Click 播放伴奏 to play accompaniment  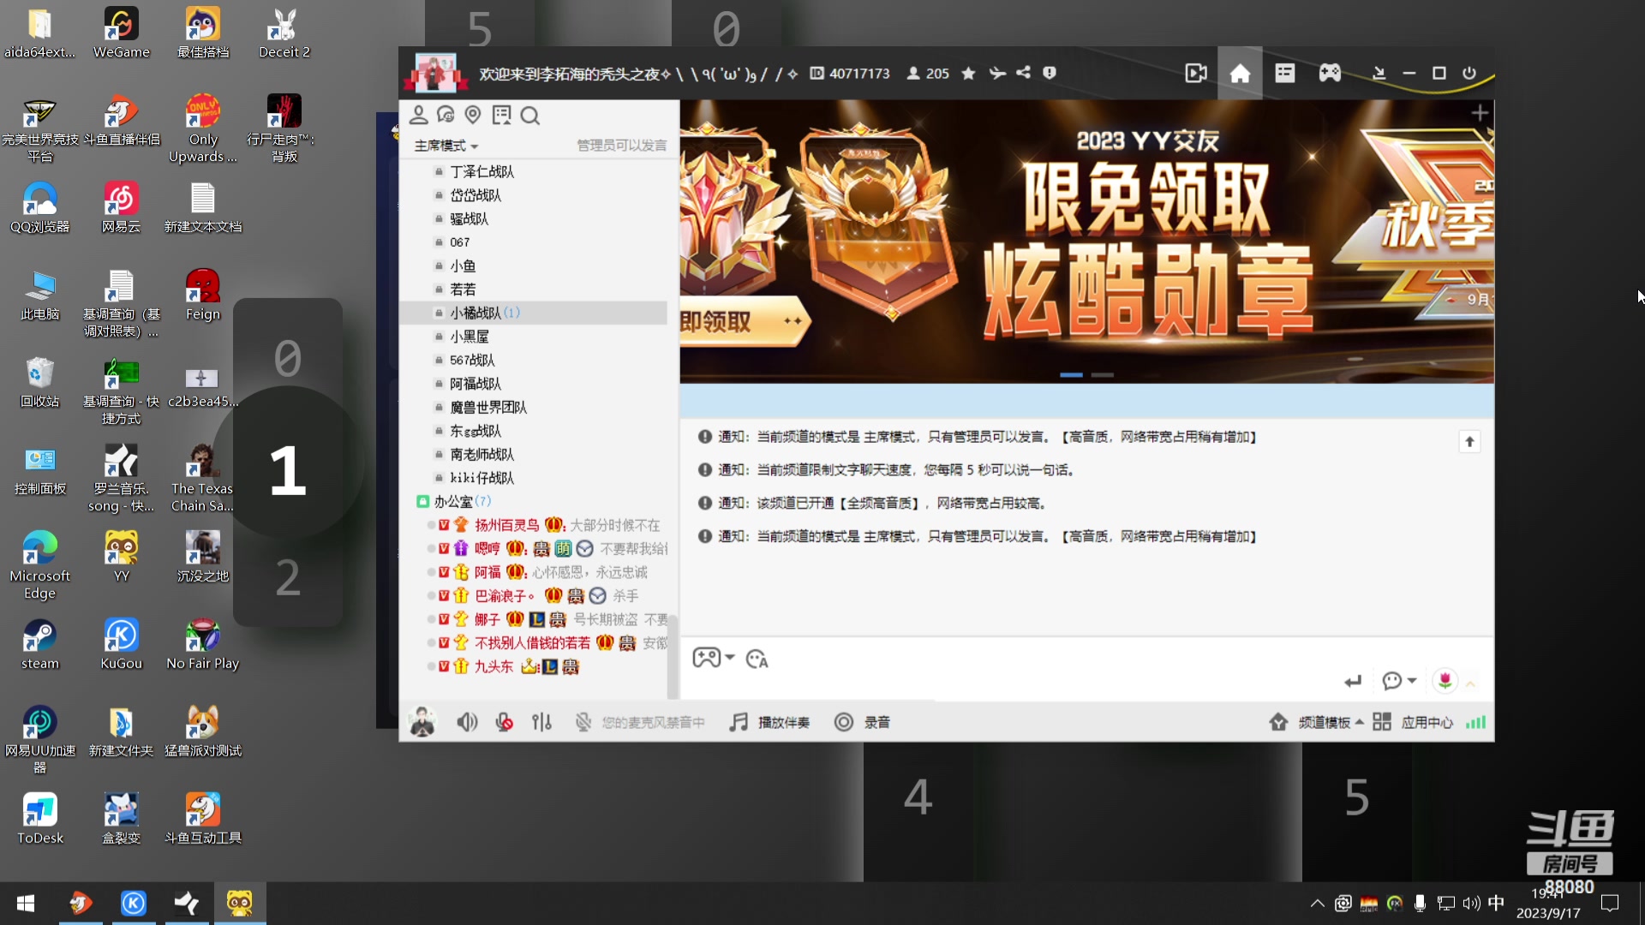tap(769, 722)
